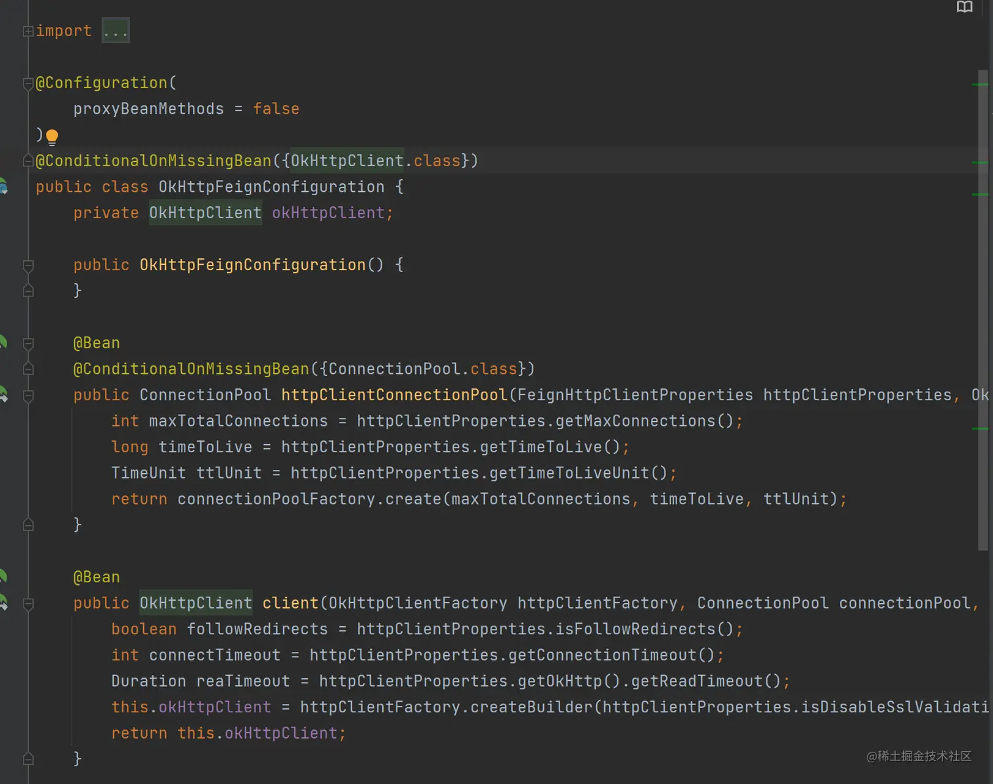993x784 pixels.
Task: Click the isFollowRedirects() call
Action: [x=645, y=629]
